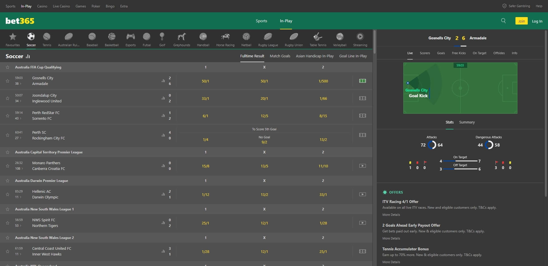This screenshot has width=548, height=266.
Task: Favourite the Gosnells City match with the star
Action: pyautogui.click(x=7, y=81)
